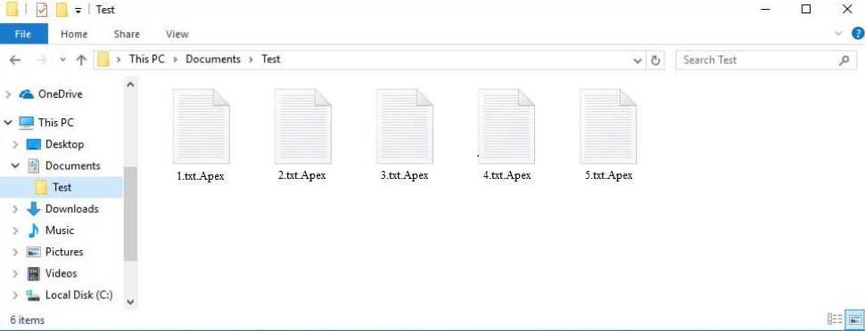Go up one folder level
Screen dimensions: 865x331
tap(81, 60)
